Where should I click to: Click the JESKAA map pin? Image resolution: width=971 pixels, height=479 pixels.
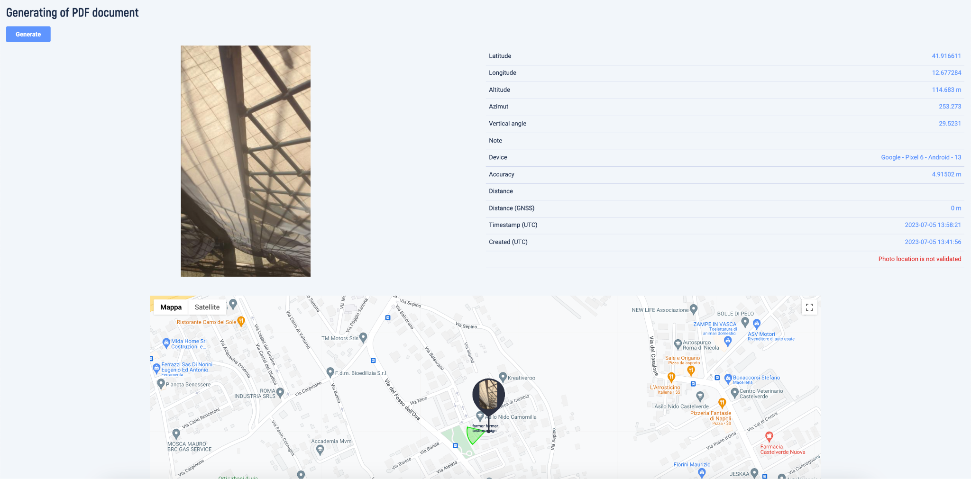point(754,472)
